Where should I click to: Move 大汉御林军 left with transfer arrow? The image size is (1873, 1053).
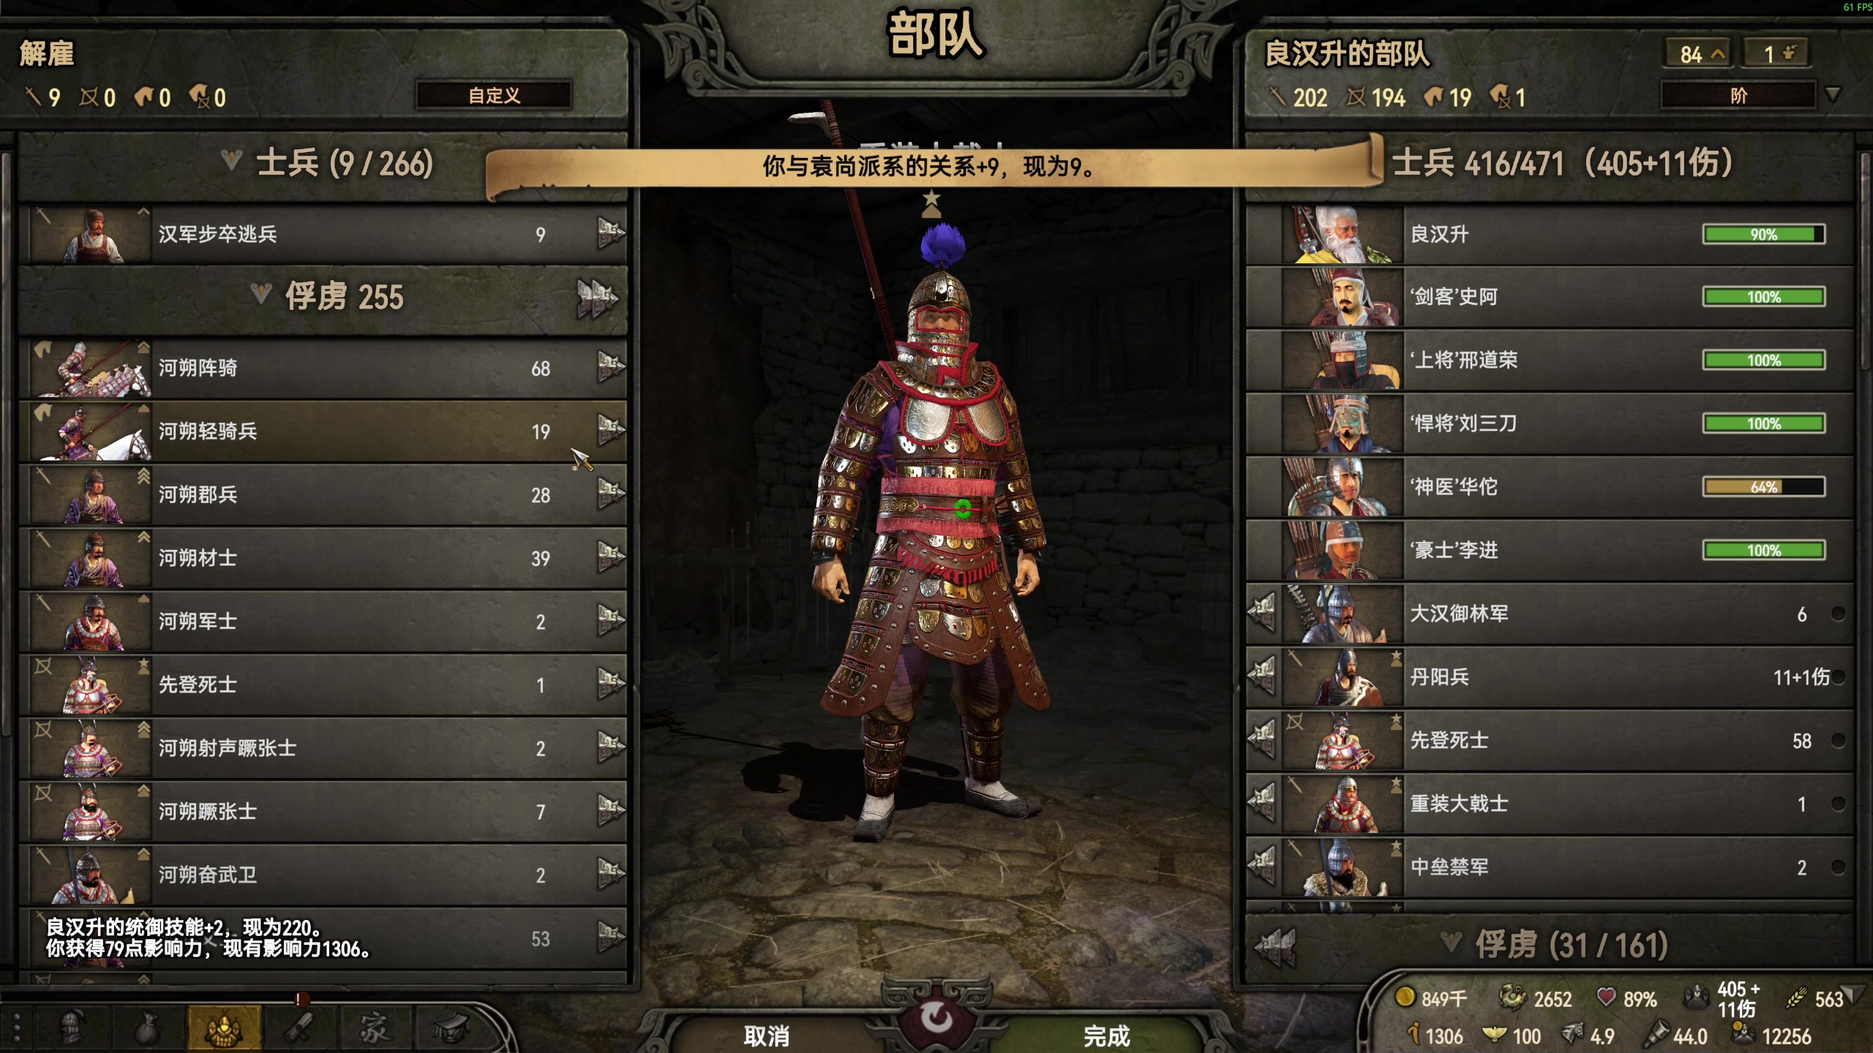click(x=1263, y=613)
